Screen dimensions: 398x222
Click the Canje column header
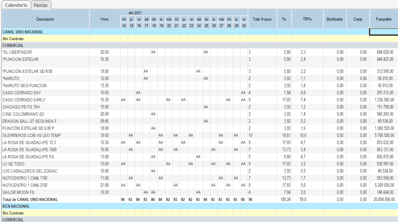pyautogui.click(x=358, y=19)
